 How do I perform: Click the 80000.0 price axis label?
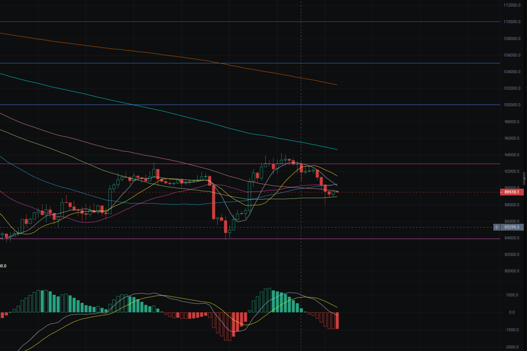pos(511,271)
